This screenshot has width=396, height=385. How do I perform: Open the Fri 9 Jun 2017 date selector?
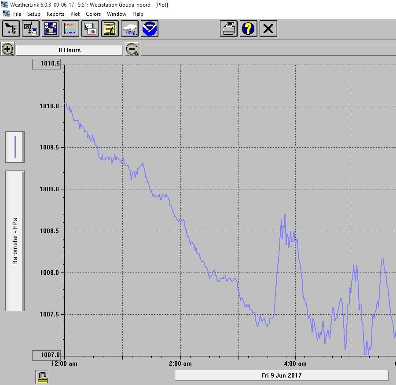tap(281, 375)
